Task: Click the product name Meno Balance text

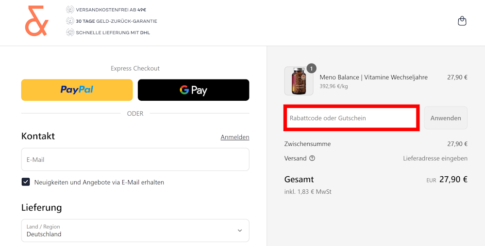Action: pyautogui.click(x=374, y=77)
